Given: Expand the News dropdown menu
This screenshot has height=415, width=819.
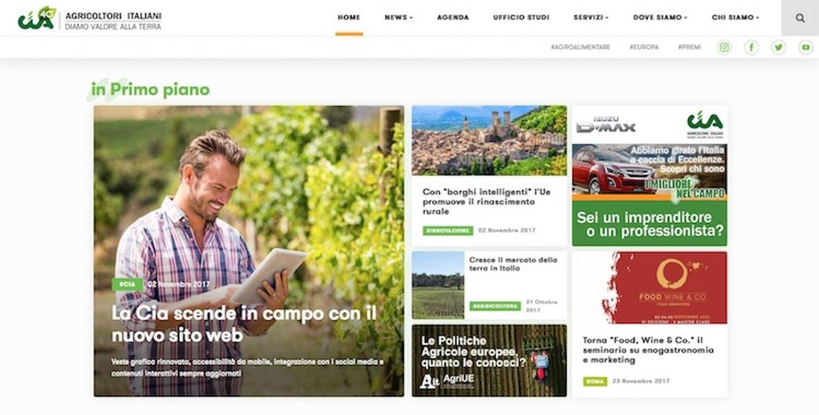Looking at the screenshot, I should (x=399, y=17).
